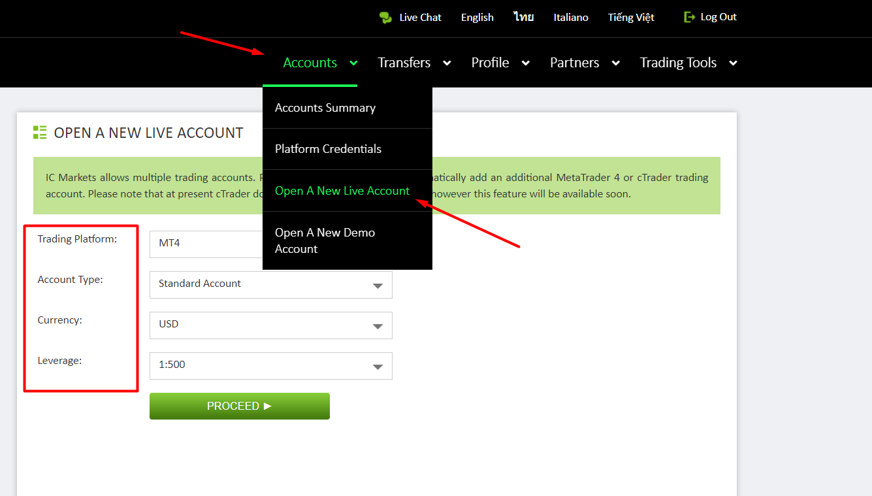Click the green IC Markets information notice
Viewport: 872px width, 496px height.
tap(376, 186)
